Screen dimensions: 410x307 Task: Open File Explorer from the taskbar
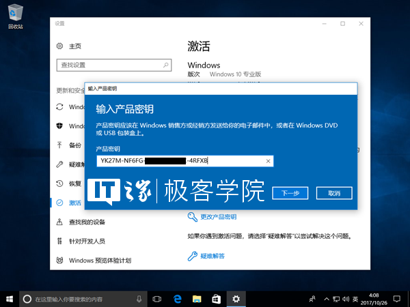pyautogui.click(x=197, y=299)
